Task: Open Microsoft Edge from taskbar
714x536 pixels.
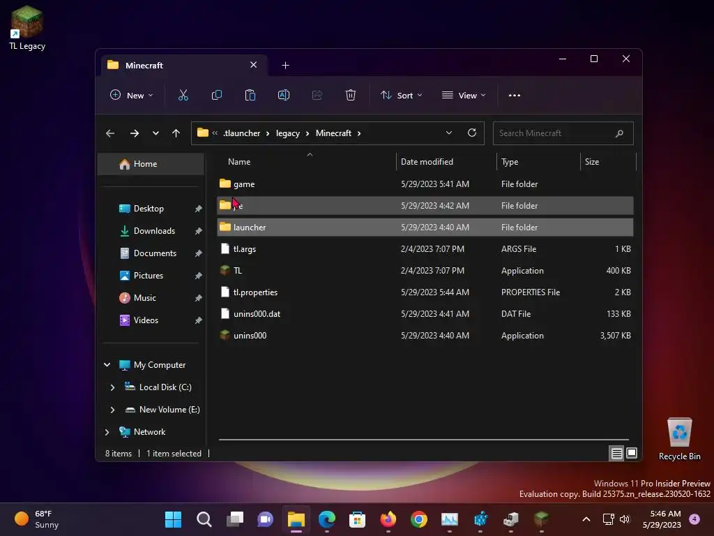Action: point(327,519)
